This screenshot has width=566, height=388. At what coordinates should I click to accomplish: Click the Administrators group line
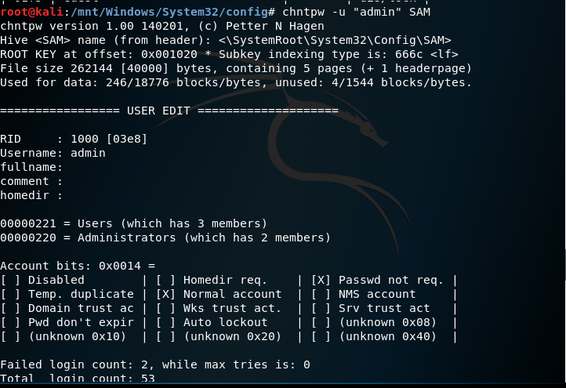165,238
